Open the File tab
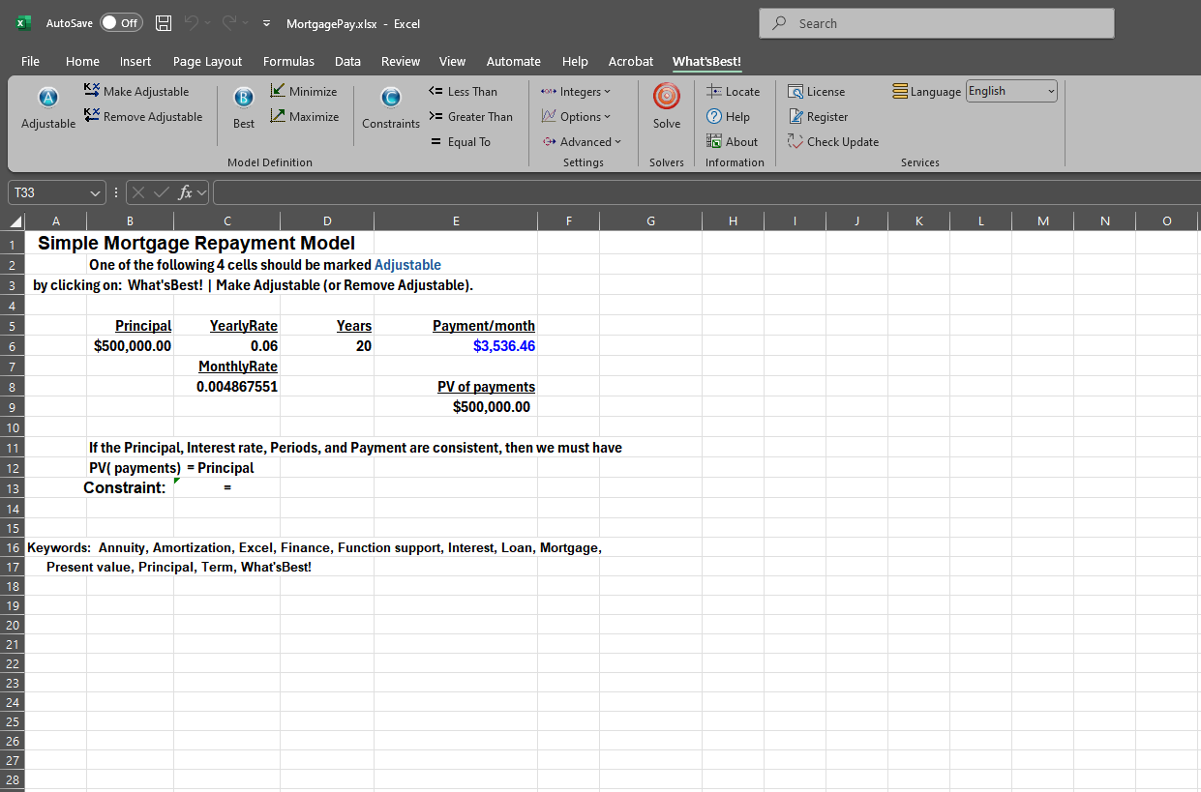The image size is (1201, 792). pos(30,61)
